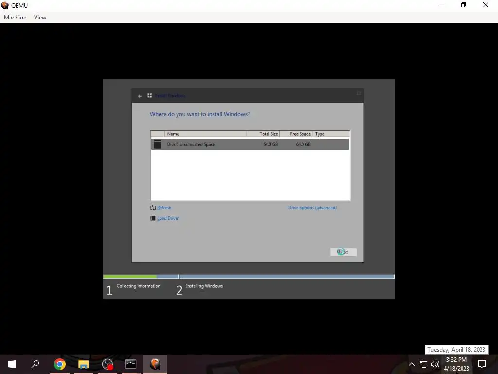Viewport: 498px width, 374px height.
Task: Open File Explorer from the taskbar
Action: coord(84,364)
